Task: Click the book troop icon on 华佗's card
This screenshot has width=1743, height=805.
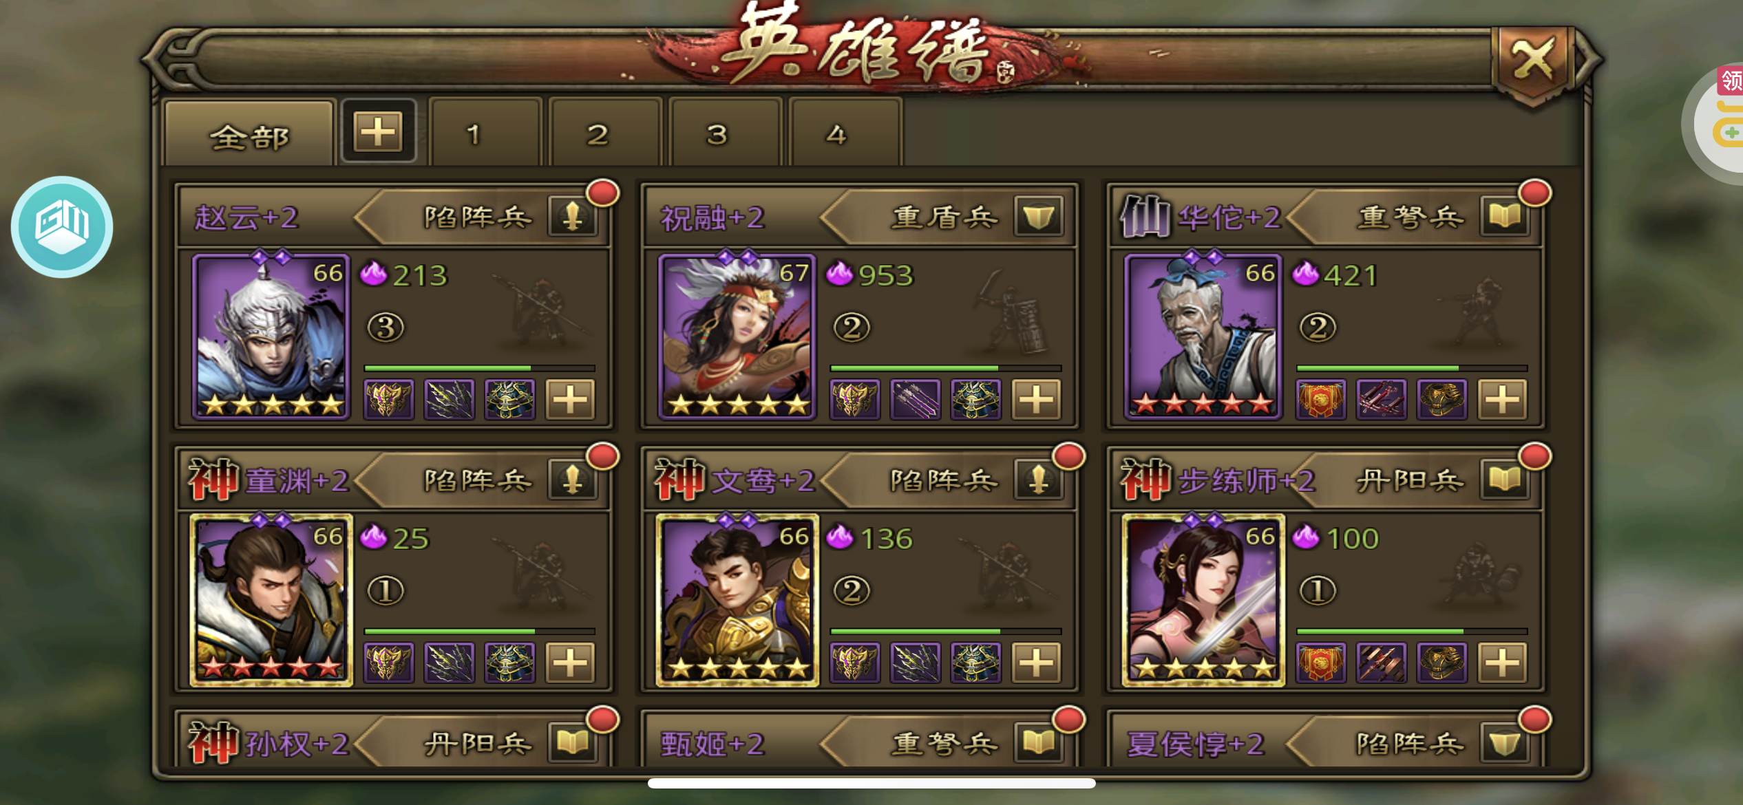Action: pyautogui.click(x=1504, y=217)
